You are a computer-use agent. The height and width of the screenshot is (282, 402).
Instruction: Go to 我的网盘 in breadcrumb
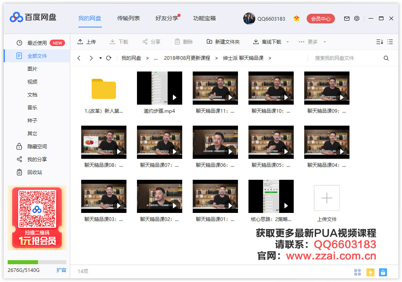click(131, 58)
